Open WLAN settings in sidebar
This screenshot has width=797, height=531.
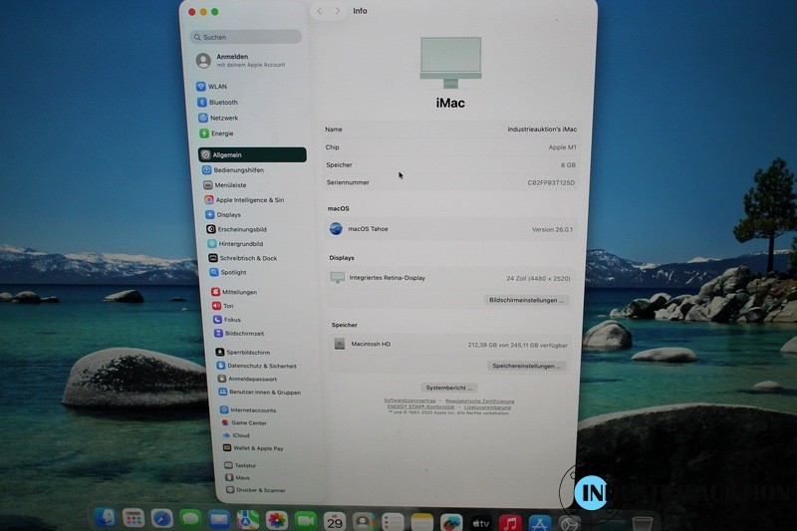tap(217, 87)
